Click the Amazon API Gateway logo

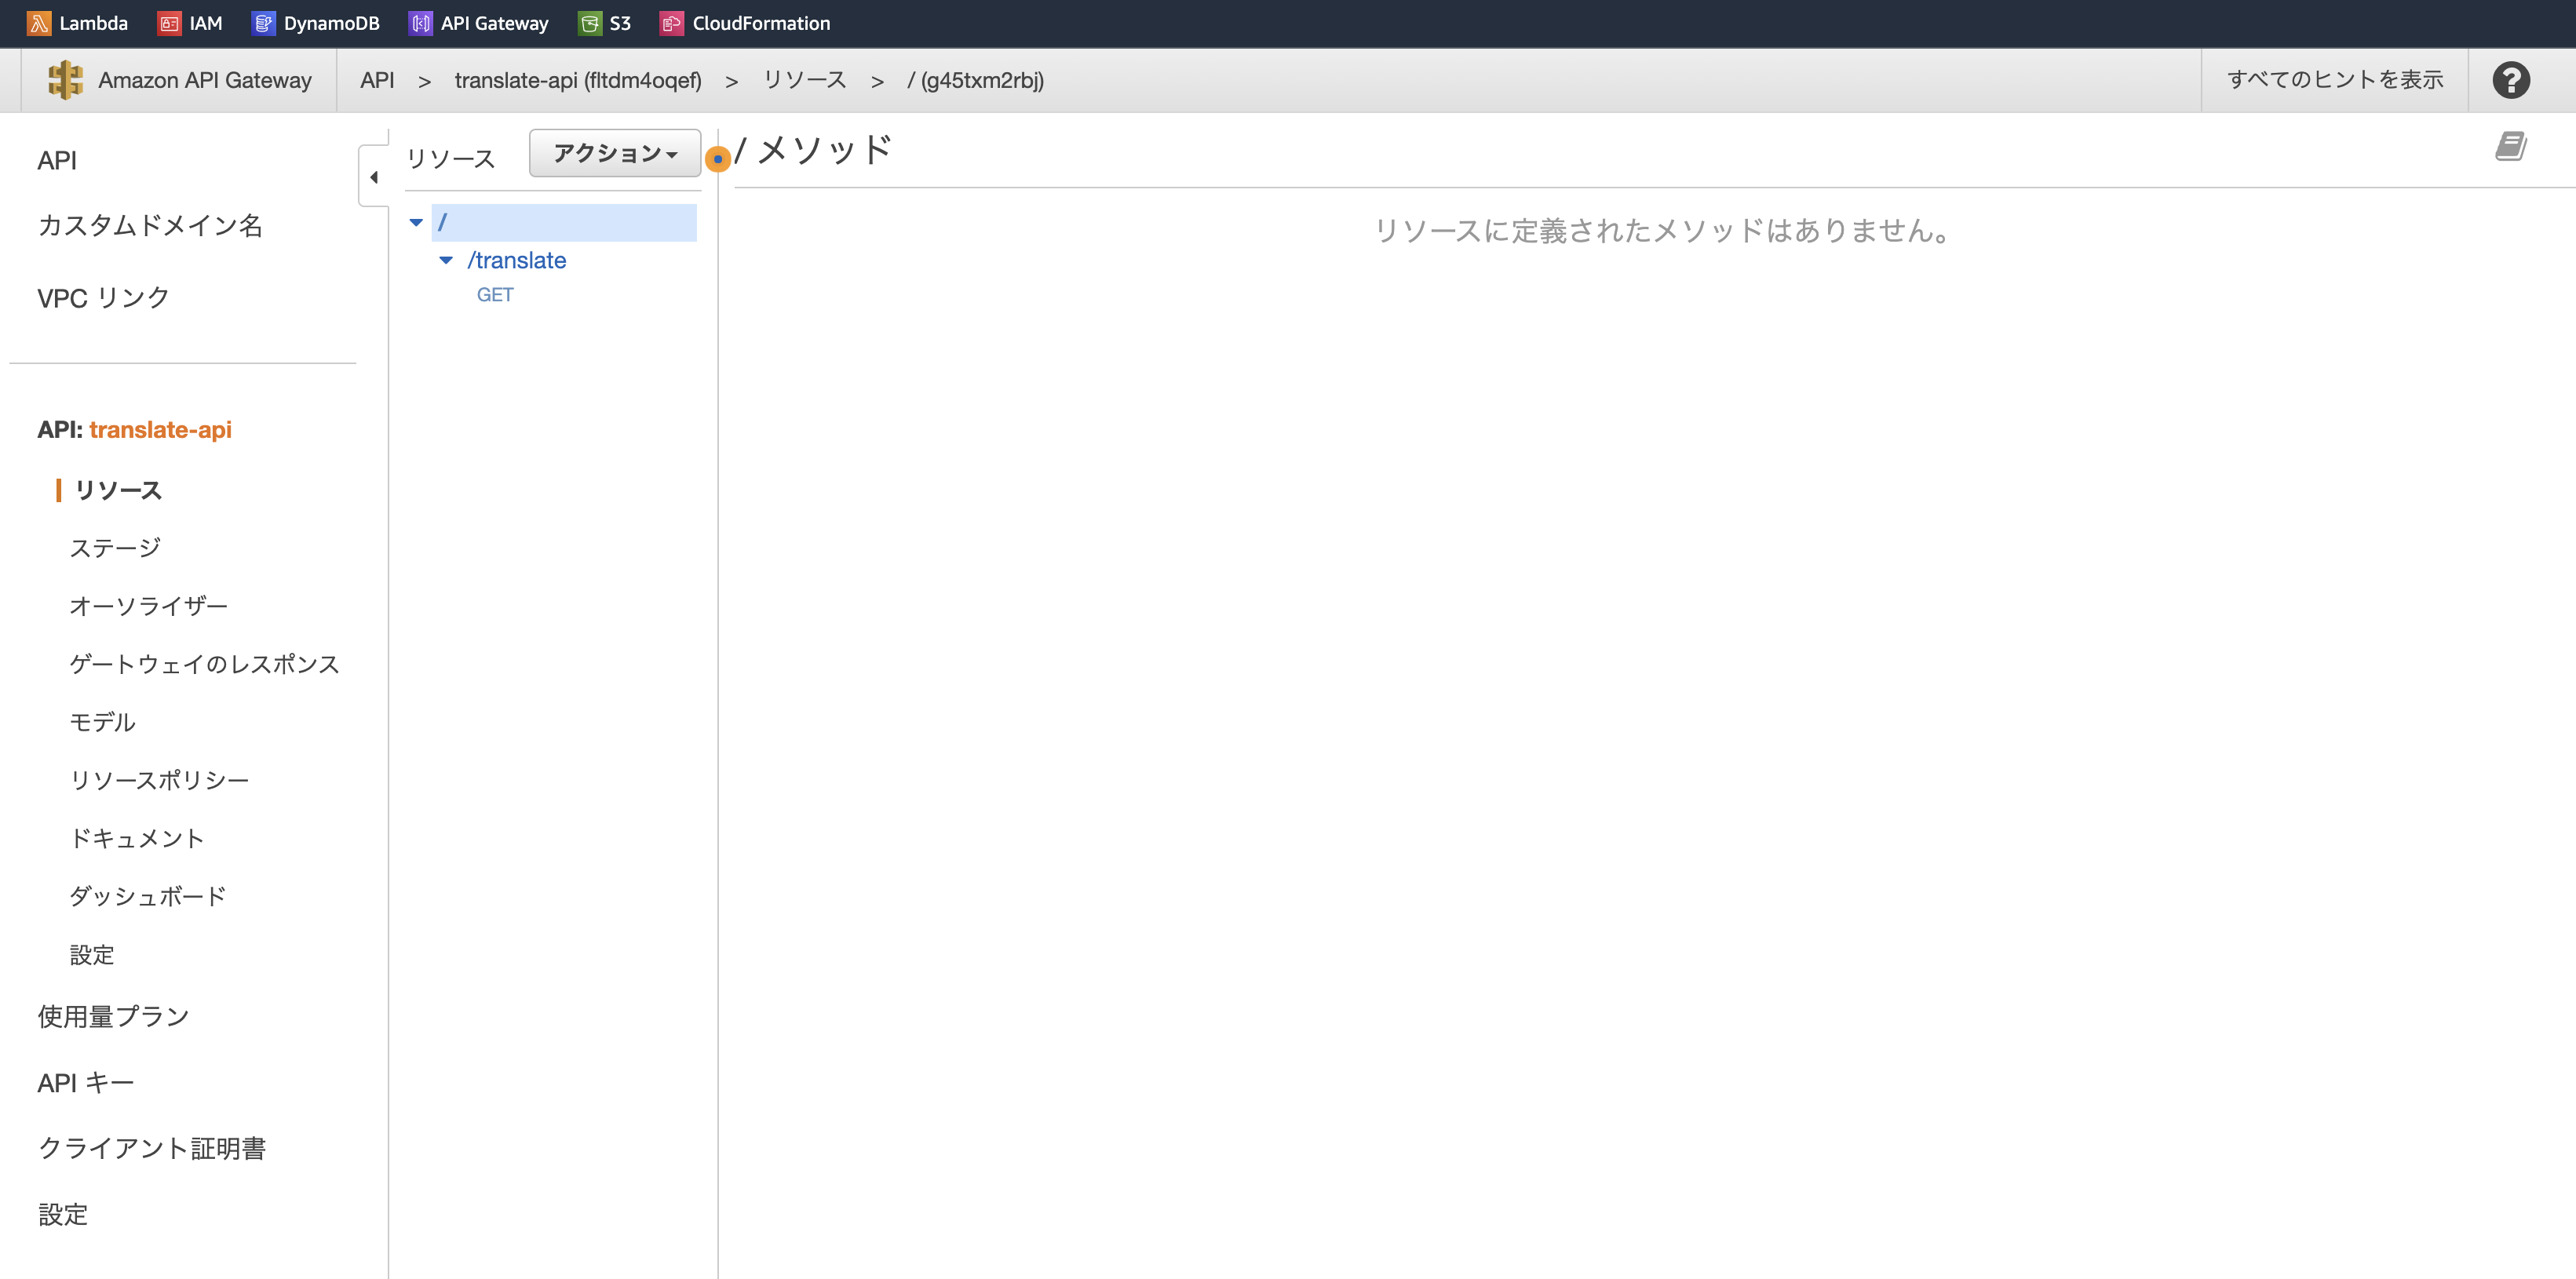66,79
